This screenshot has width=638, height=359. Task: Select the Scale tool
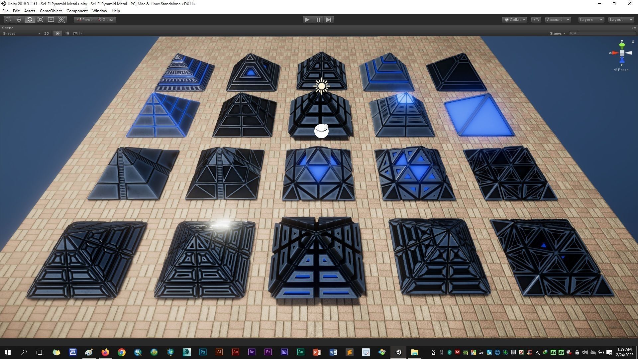click(40, 20)
